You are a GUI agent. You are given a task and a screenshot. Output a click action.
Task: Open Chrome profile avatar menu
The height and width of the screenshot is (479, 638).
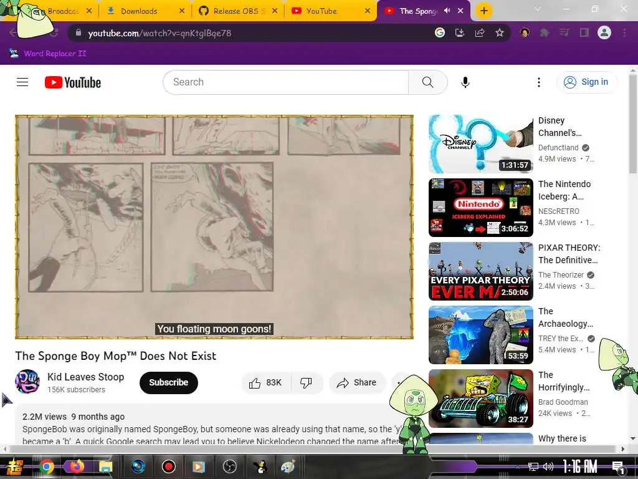[x=604, y=32]
